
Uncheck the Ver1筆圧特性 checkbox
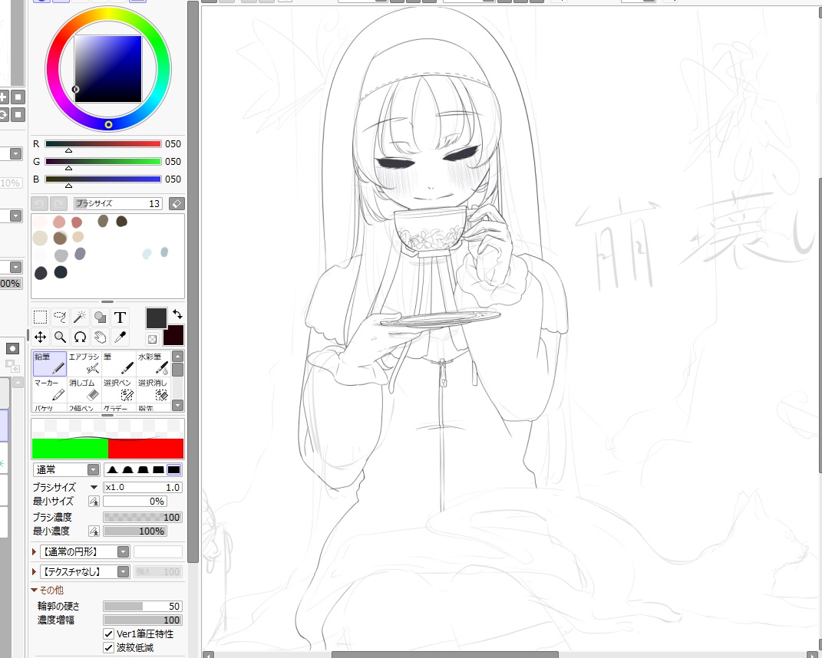coord(108,634)
